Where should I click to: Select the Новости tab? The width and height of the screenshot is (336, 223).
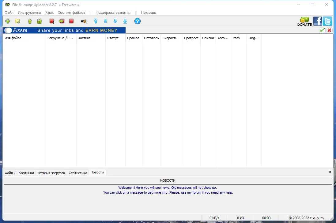[x=97, y=172]
